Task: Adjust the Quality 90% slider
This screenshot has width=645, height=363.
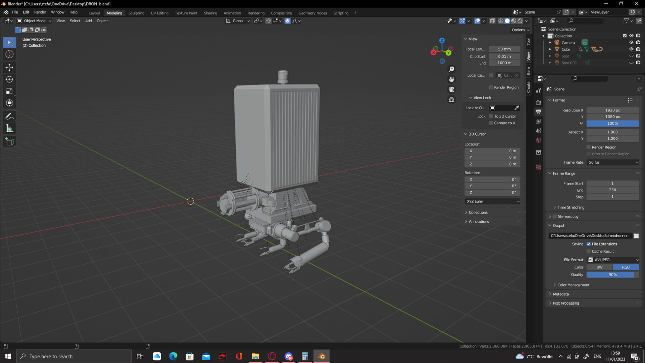Action: [x=613, y=275]
